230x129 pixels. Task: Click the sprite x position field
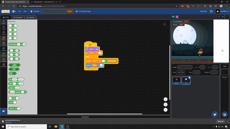click(x=202, y=67)
